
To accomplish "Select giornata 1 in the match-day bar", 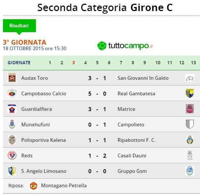I will pos(50,62).
